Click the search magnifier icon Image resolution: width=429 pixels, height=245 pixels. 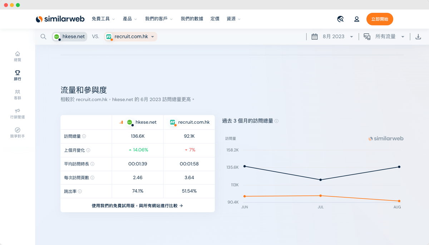pos(43,36)
